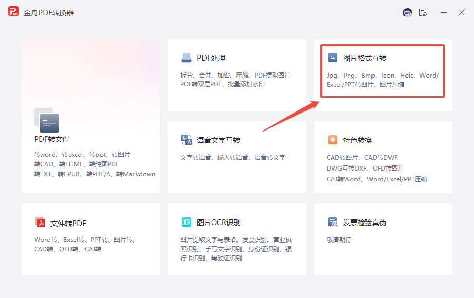Click the text 文字转语音、输入转语音、语音转文字

233,158
